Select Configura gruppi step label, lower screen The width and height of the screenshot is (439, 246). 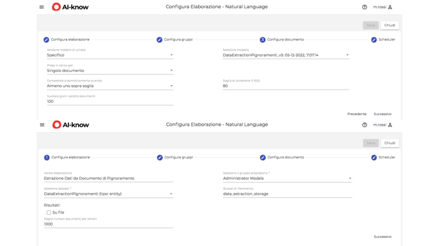point(179,157)
